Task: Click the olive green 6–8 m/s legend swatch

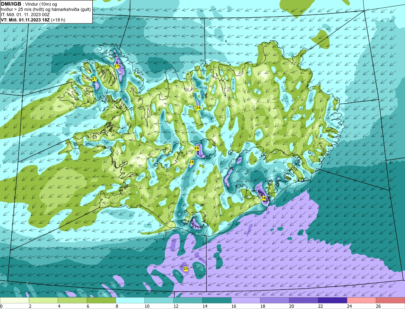Action: pos(101,301)
